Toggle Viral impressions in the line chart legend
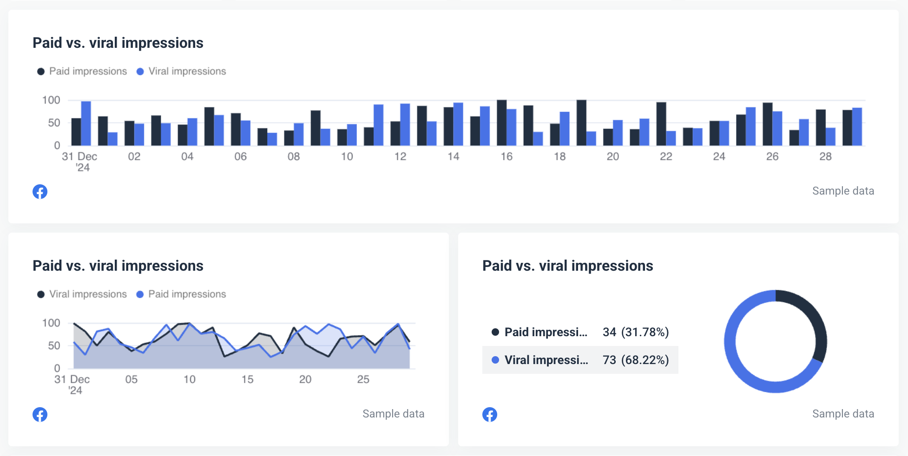Screen dimensions: 908x456 (x=88, y=294)
